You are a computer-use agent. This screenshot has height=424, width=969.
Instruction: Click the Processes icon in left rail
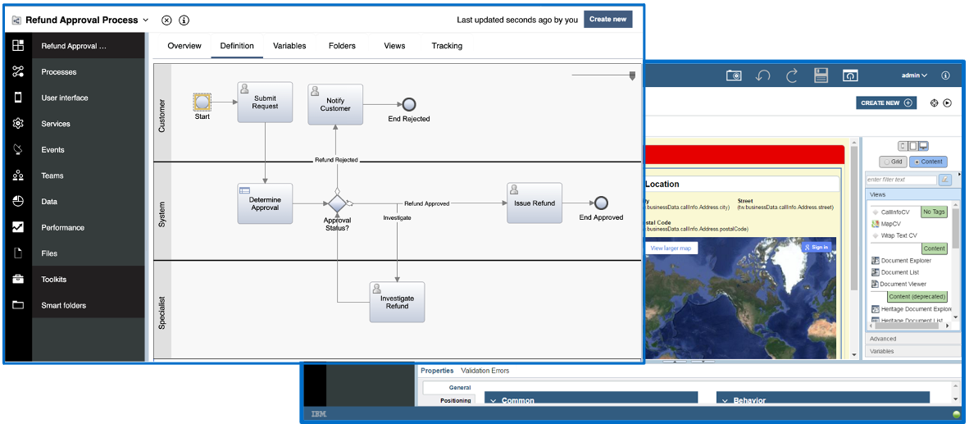(x=18, y=71)
